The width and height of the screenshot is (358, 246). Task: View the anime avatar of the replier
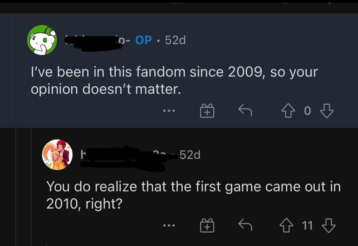tap(57, 155)
